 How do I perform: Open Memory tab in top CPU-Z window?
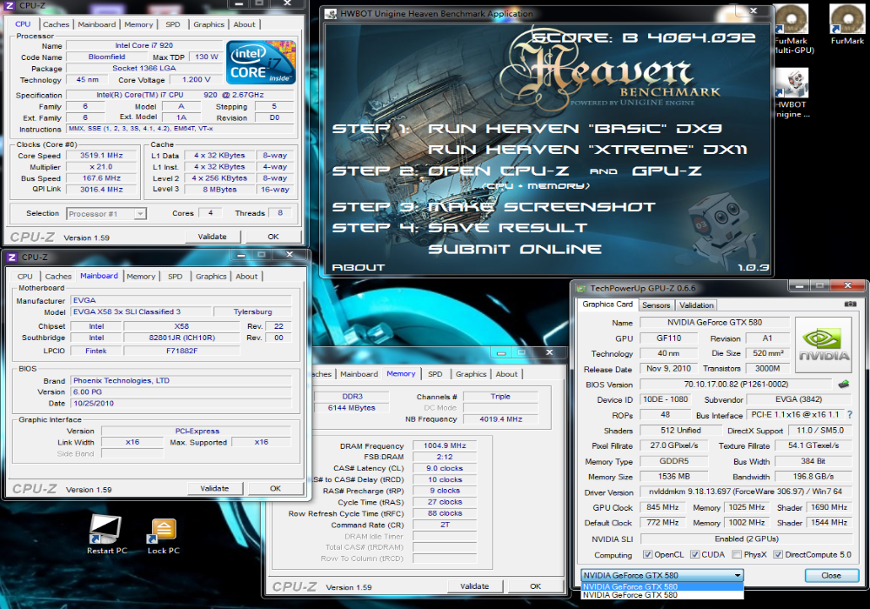pos(138,24)
